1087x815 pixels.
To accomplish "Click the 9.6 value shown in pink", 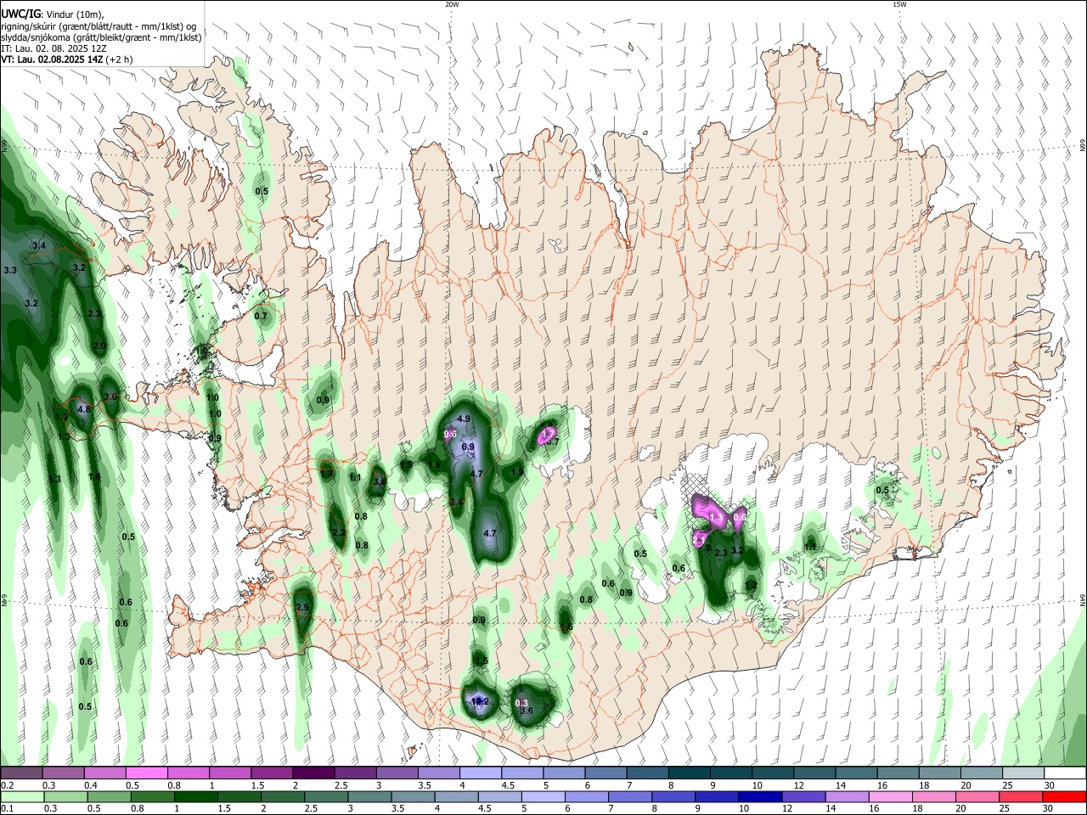I will (x=451, y=435).
